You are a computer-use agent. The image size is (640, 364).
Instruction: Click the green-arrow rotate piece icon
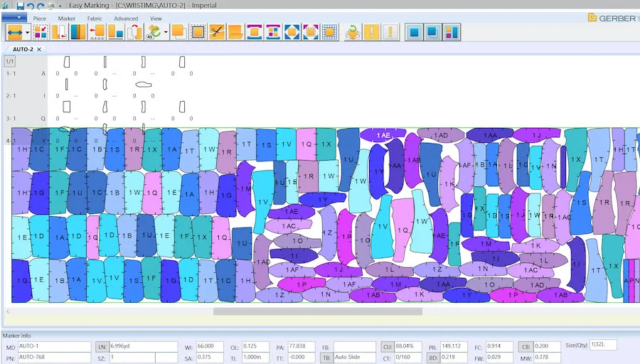click(353, 32)
